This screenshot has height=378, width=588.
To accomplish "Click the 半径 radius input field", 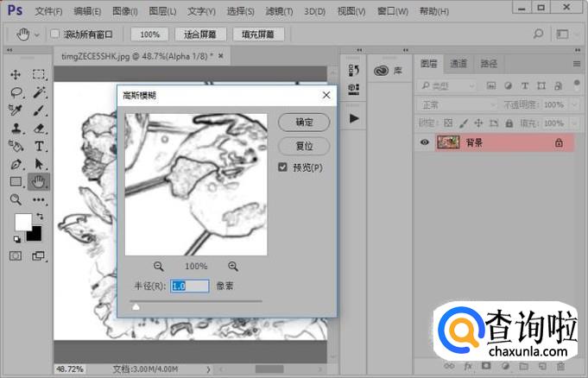I will [x=190, y=286].
